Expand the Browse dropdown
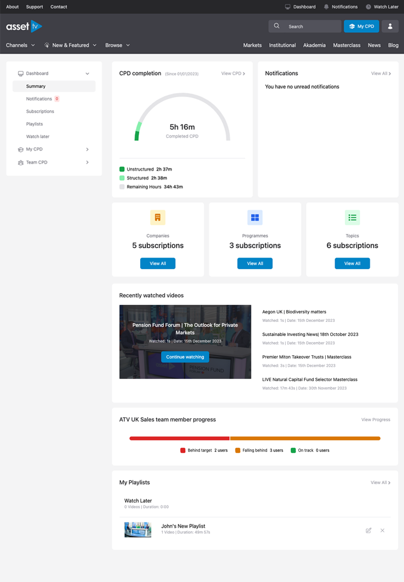Image resolution: width=404 pixels, height=582 pixels. coord(117,45)
